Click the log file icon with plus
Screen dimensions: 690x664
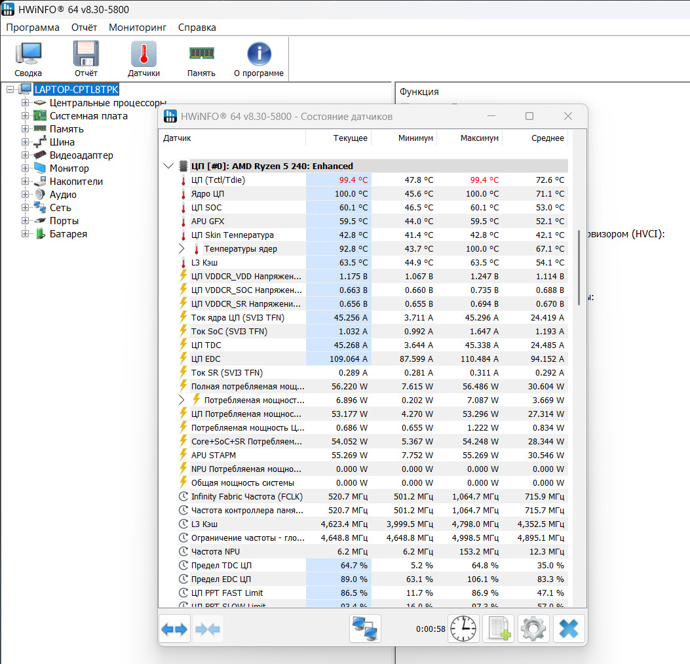[x=498, y=629]
